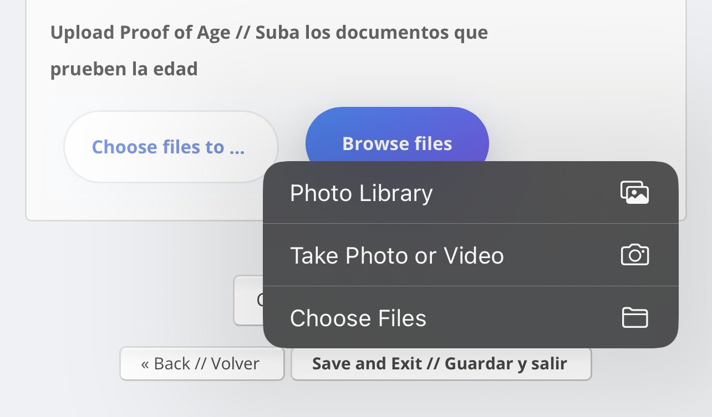Viewport: 712px width, 417px height.
Task: Open the Choose files to ... upload field
Action: pyautogui.click(x=171, y=147)
